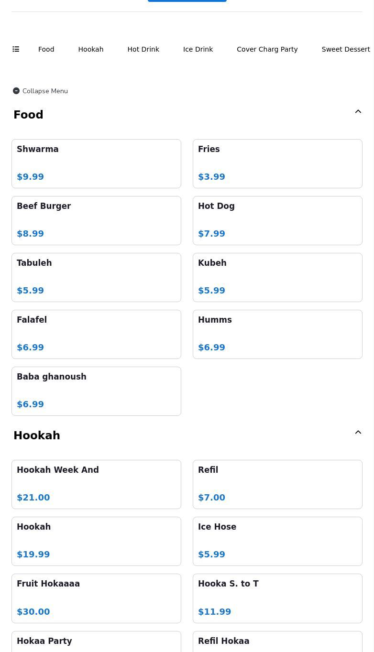This screenshot has height=652, width=374.
Task: Select the Shwarma menu item
Action: click(96, 163)
